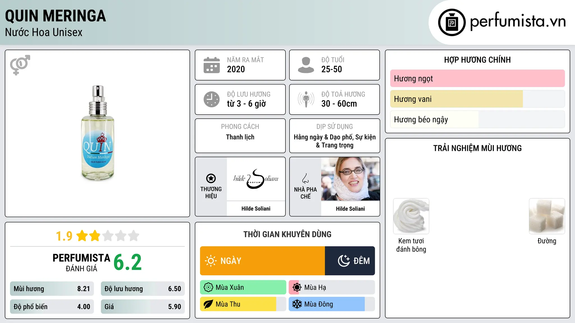This screenshot has width=575, height=323.
Task: Click the projection value 30 - 60cm
Action: [x=339, y=104]
